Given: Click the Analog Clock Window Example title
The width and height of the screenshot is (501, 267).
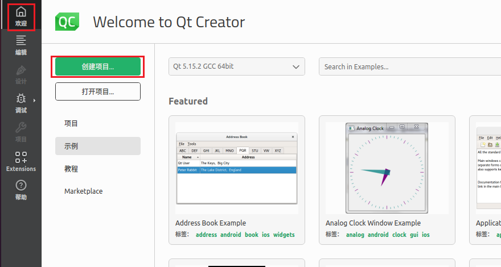Looking at the screenshot, I should point(373,223).
